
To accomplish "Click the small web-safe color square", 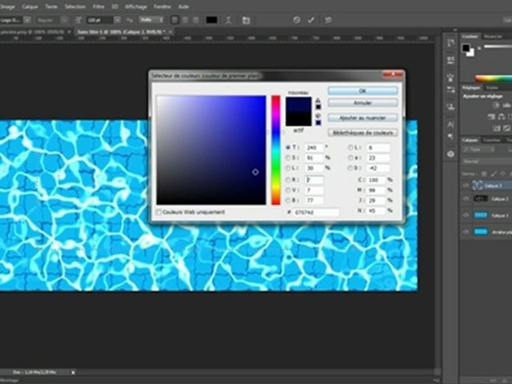I will tap(318, 123).
